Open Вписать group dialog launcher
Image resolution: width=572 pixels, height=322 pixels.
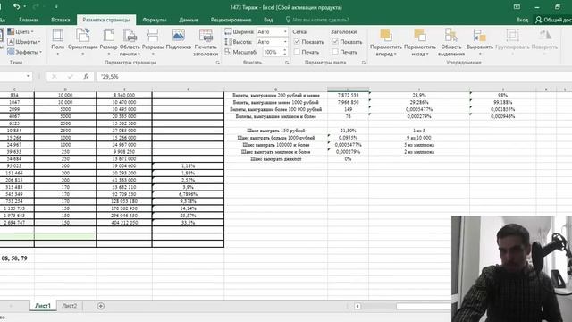point(287,63)
